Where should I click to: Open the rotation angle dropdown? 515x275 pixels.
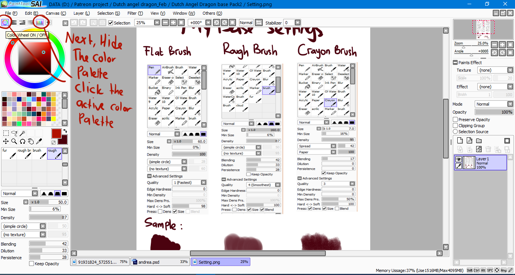tap(208, 23)
